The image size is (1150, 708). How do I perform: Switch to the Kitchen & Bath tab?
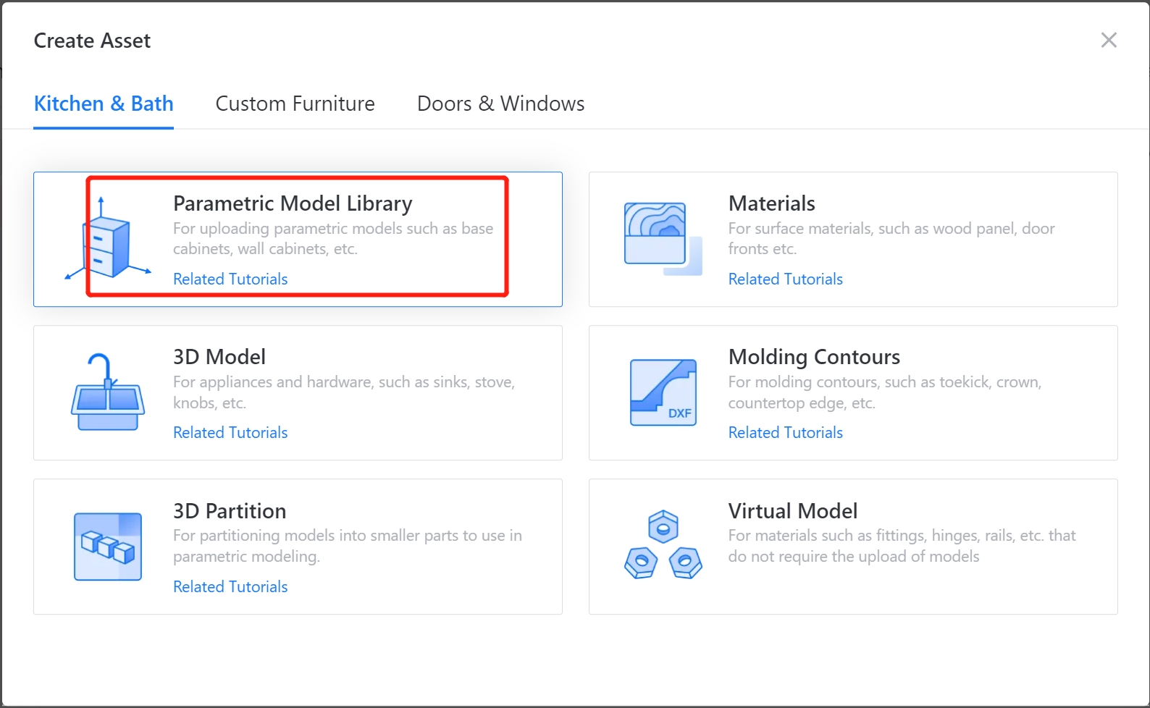coord(104,104)
